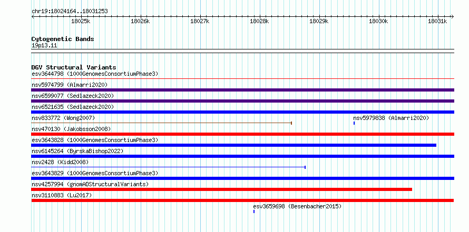The width and height of the screenshot is (469, 232).
Task: Click the nsv2428 Kidd2008 thin blue line
Action: click(x=169, y=167)
